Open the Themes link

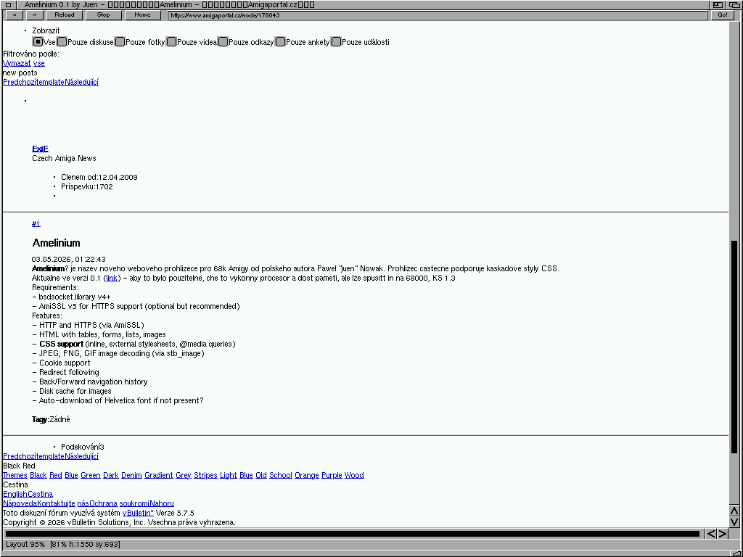[15, 475]
